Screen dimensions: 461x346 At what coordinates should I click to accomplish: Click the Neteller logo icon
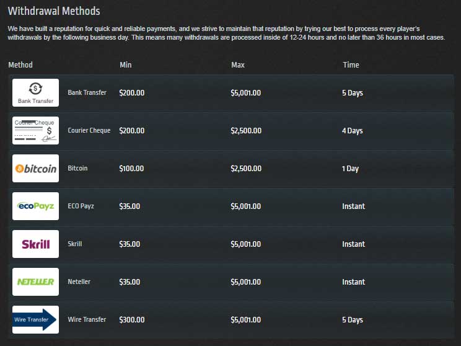click(x=35, y=282)
